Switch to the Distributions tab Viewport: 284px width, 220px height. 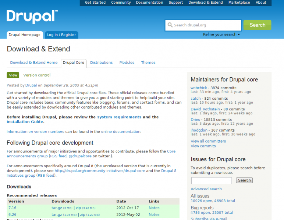(x=102, y=62)
